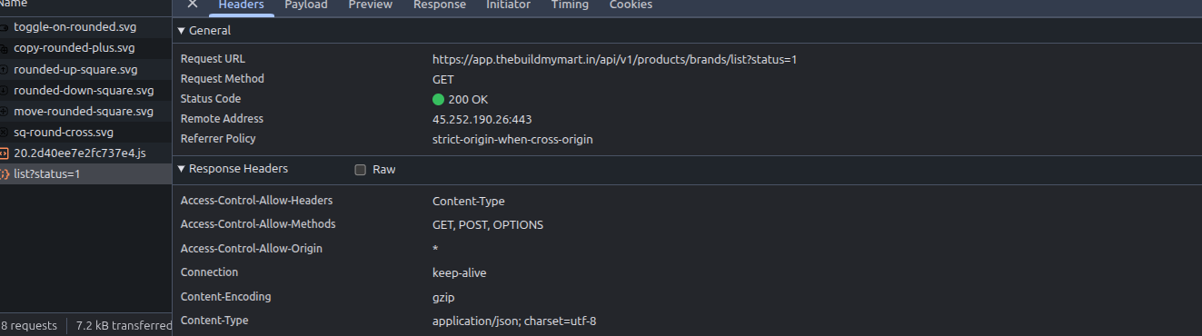1202x336 pixels.
Task: Select the 20.2d40ee7e2fc737e4.js request
Action: (x=85, y=153)
